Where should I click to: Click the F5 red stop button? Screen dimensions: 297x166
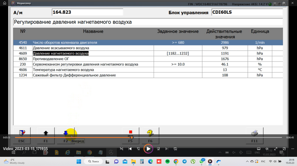pos(130,134)
